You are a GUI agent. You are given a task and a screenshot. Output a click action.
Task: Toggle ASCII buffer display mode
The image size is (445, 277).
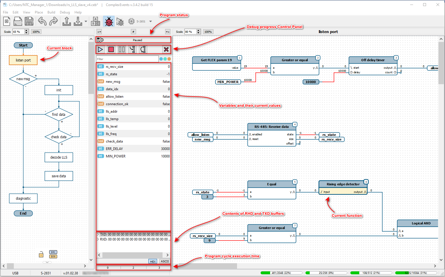165,261
